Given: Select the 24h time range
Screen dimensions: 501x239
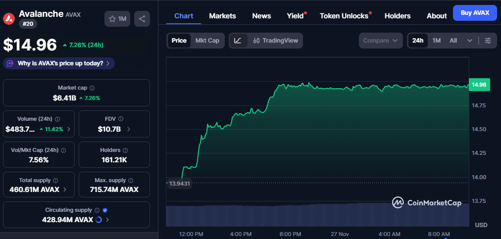Looking at the screenshot, I should coord(418,41).
